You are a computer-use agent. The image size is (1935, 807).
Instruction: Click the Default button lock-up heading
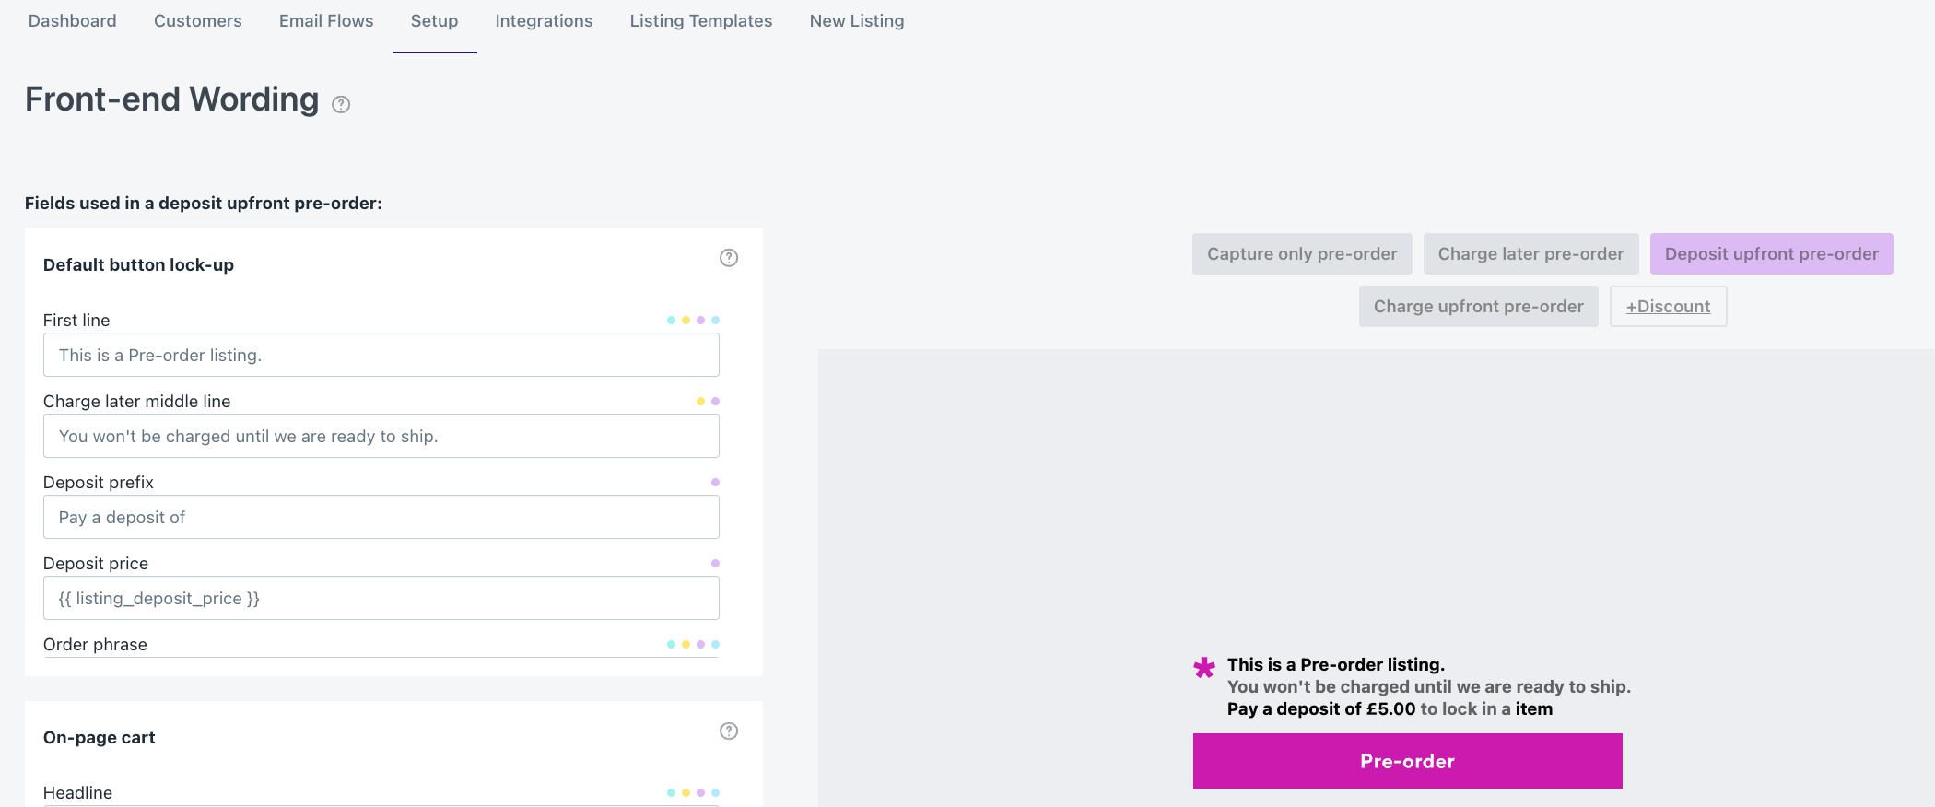pyautogui.click(x=138, y=265)
